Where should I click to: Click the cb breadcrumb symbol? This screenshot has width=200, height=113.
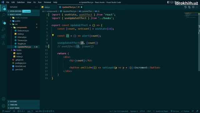(97, 11)
